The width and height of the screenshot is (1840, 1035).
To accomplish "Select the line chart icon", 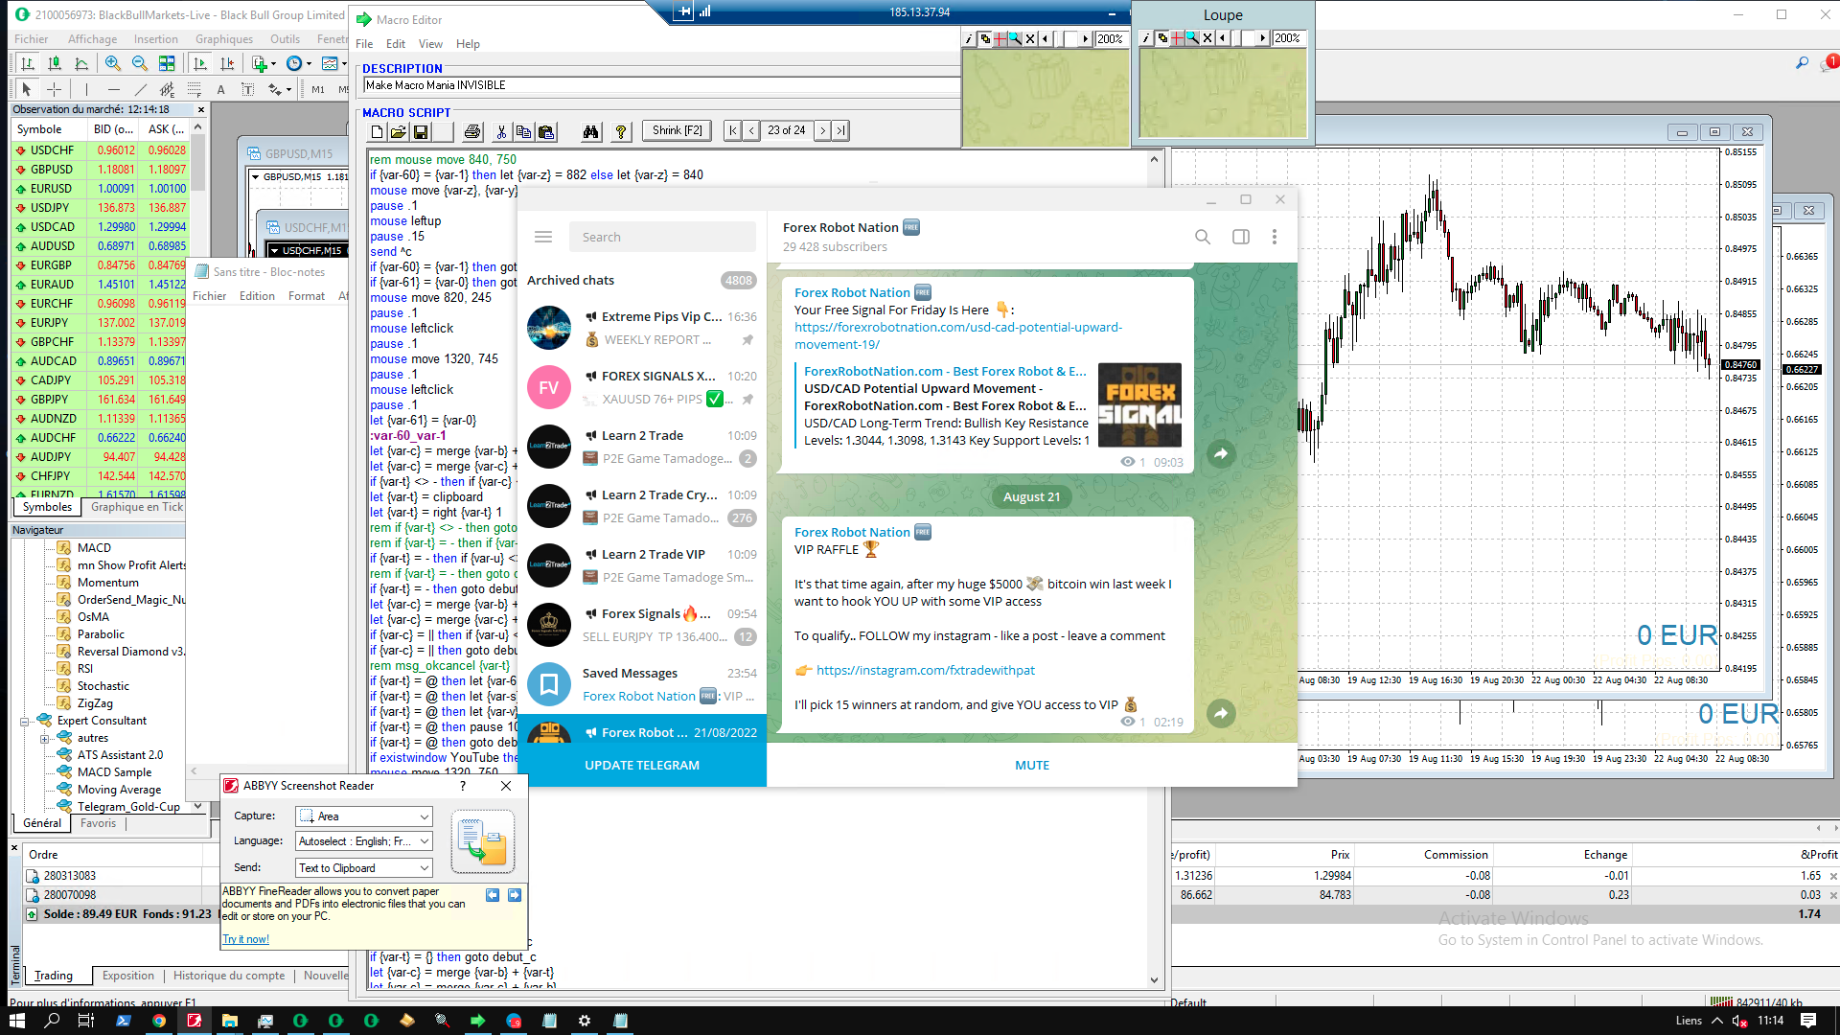I will click(81, 63).
